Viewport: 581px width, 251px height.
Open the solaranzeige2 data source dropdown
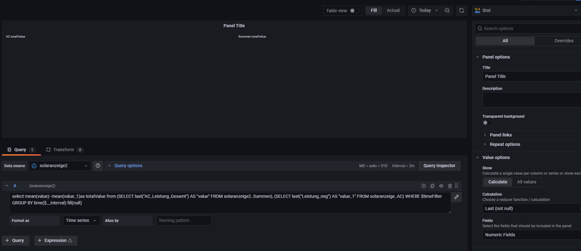click(x=60, y=166)
